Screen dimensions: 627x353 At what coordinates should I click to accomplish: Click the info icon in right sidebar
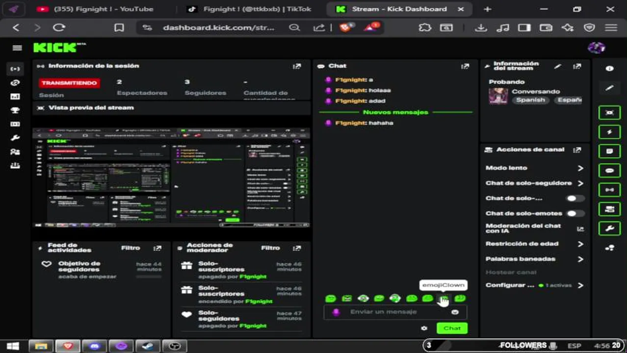(609, 69)
